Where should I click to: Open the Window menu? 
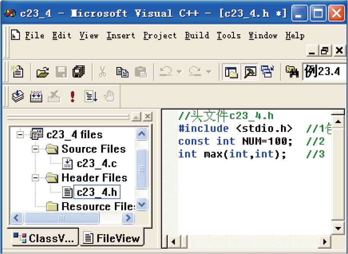point(263,35)
